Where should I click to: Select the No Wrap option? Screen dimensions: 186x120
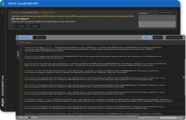point(158,38)
